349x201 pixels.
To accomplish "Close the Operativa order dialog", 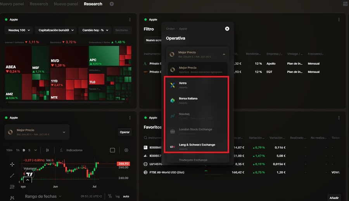I will point(227,29).
